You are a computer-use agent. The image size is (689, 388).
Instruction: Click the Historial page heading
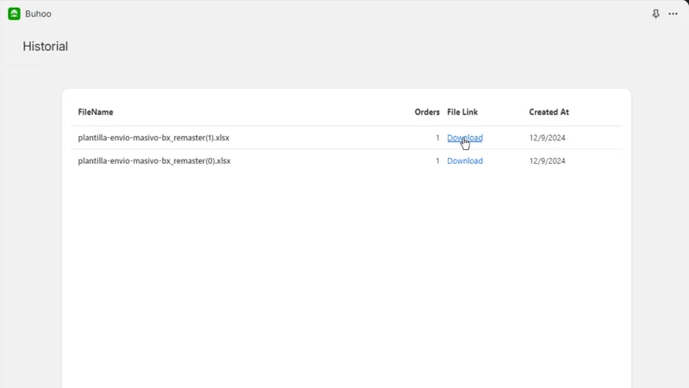tap(46, 47)
